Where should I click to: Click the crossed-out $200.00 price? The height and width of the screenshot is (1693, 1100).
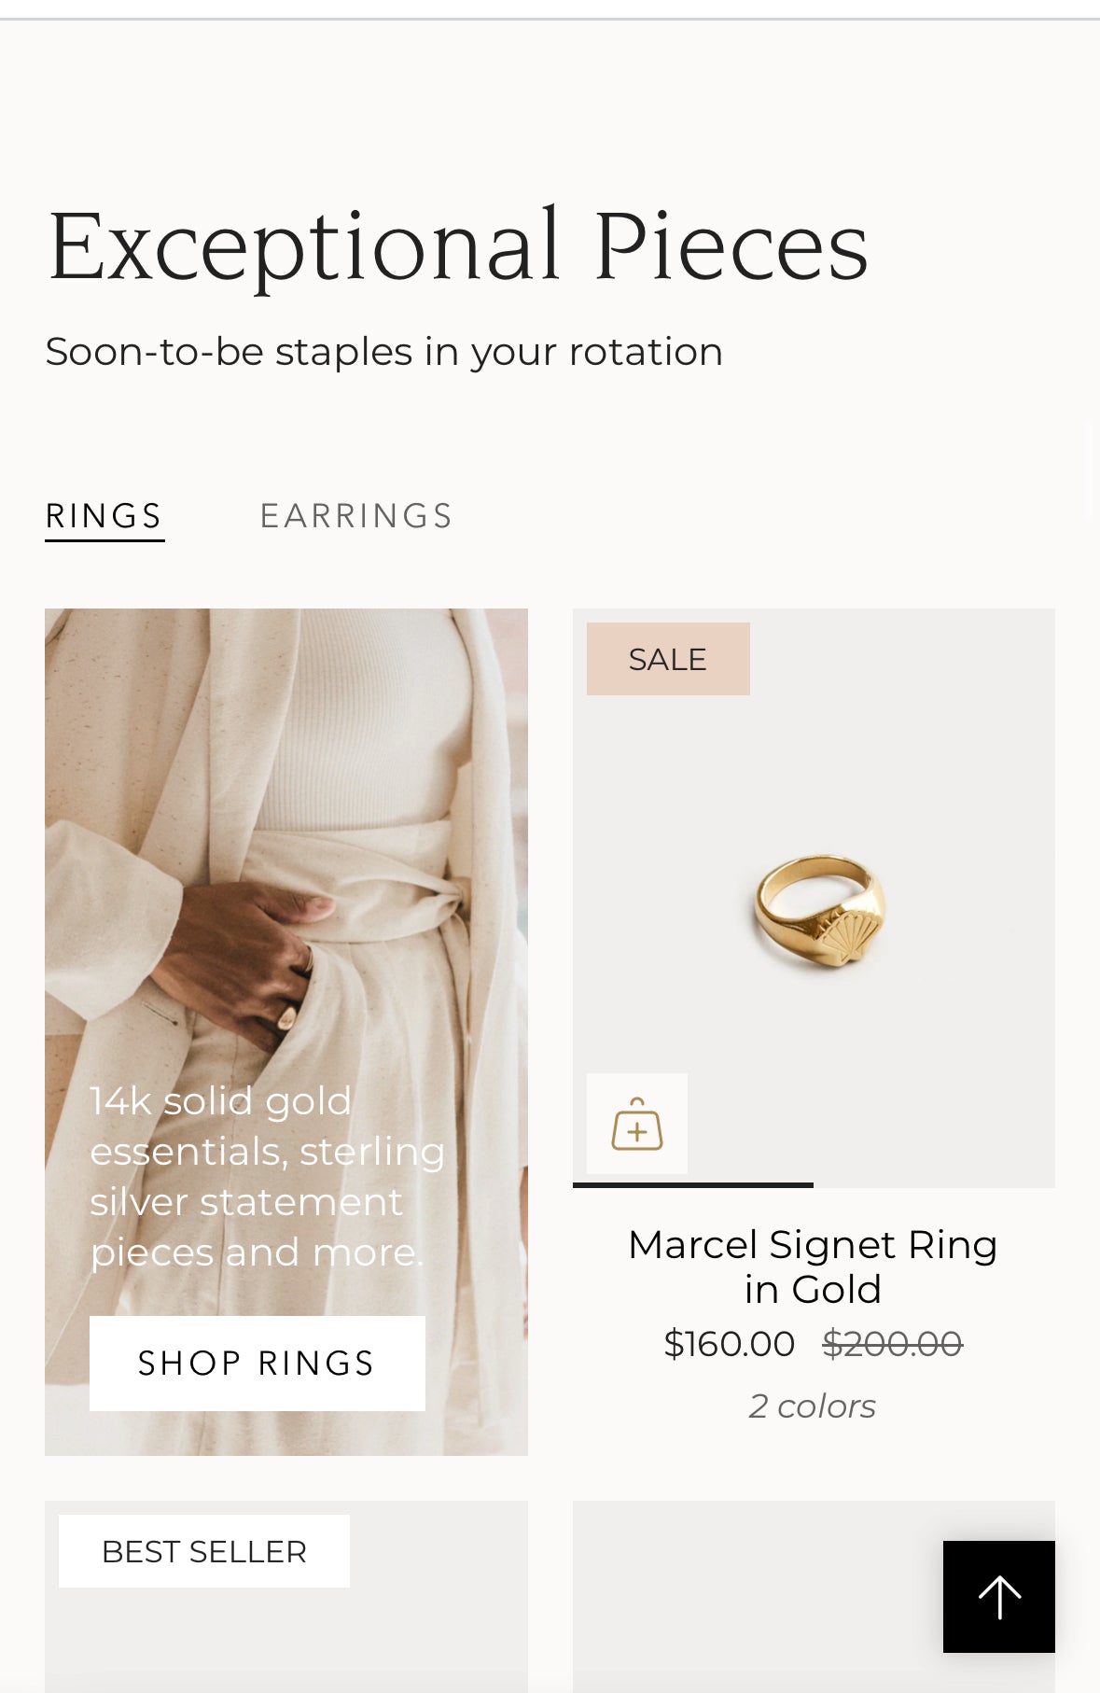point(892,1344)
